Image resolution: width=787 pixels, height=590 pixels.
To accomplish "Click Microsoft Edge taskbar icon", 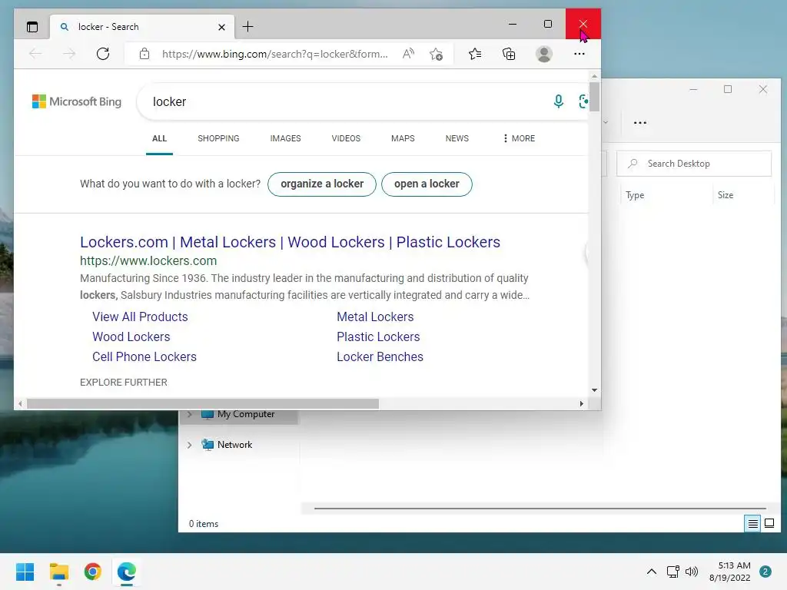I will pyautogui.click(x=127, y=572).
